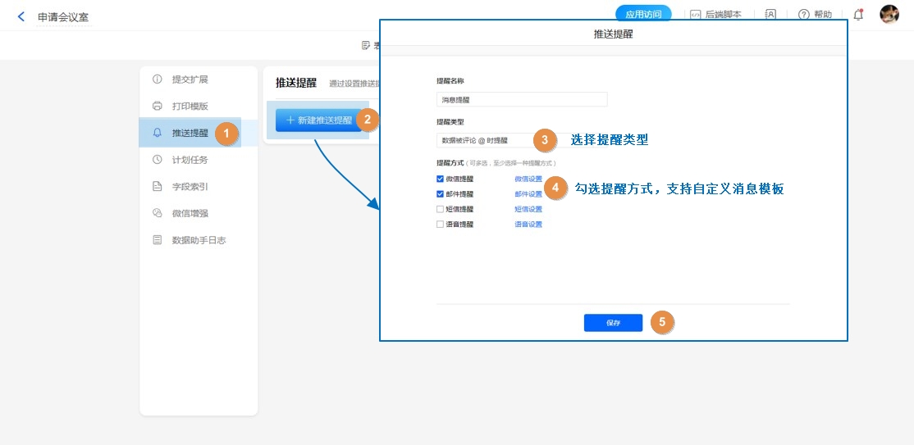914x445 pixels.
Task: Click the help question mark icon
Action: pyautogui.click(x=803, y=15)
